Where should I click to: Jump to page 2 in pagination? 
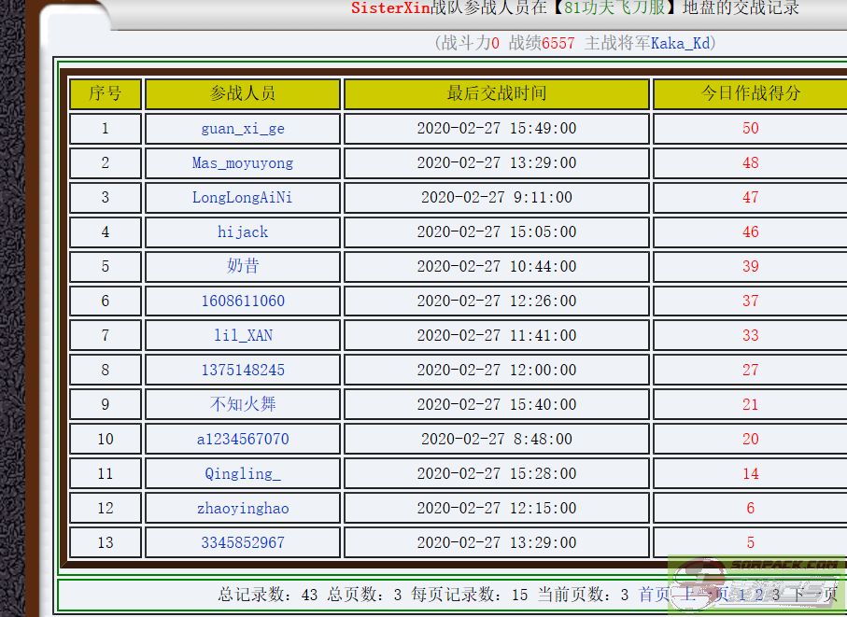tap(758, 595)
